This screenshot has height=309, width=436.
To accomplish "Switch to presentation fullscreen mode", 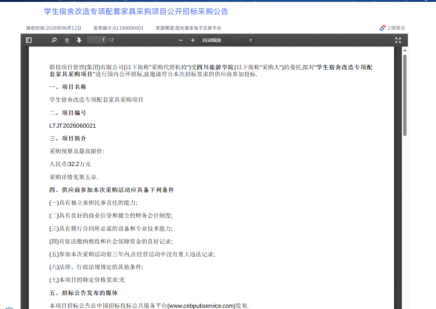I will (398, 40).
